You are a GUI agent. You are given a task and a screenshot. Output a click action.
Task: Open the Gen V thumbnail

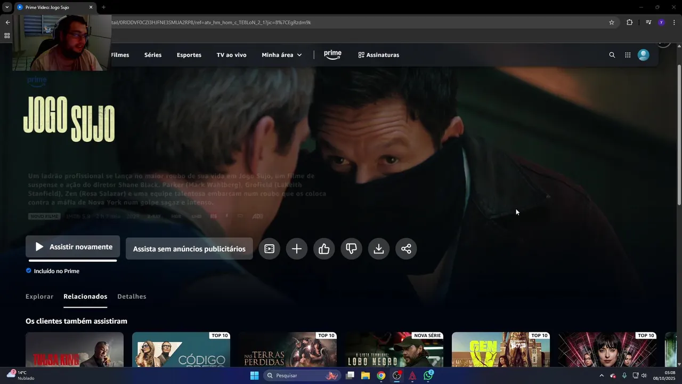501,349
